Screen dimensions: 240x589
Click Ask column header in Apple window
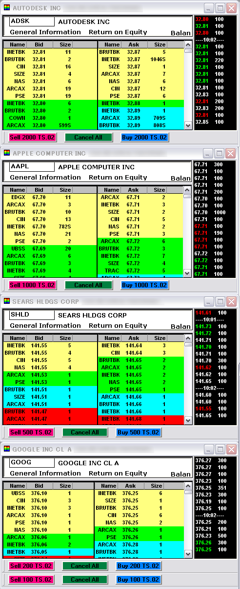(x=134, y=190)
